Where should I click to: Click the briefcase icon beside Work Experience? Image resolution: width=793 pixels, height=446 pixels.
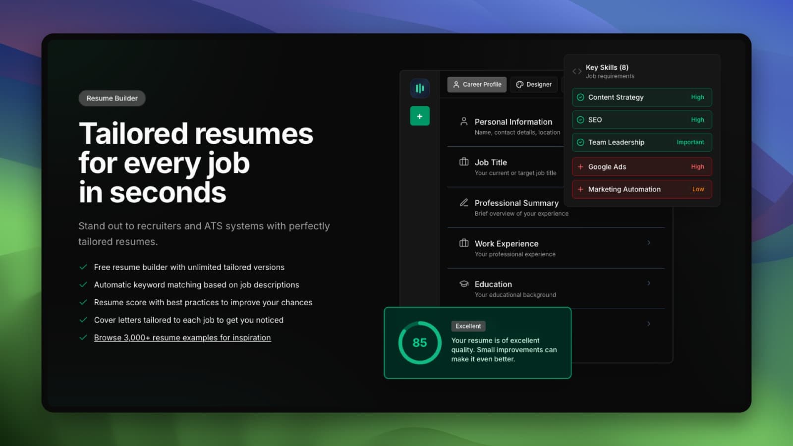pos(464,243)
